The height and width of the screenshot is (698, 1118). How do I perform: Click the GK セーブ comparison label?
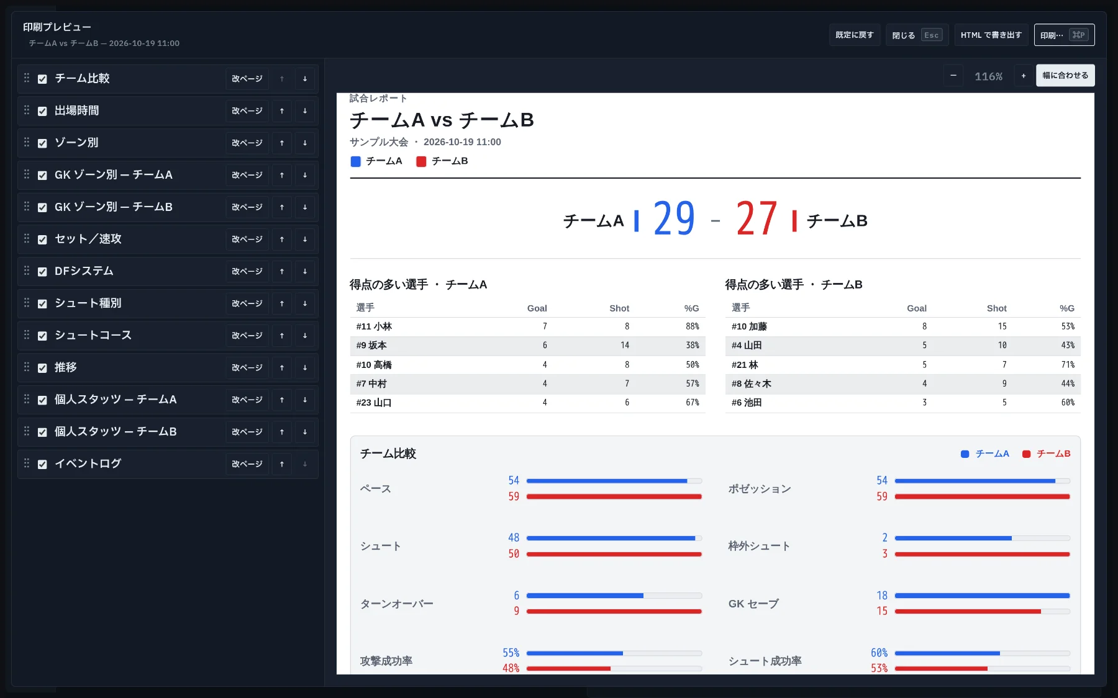coord(753,604)
